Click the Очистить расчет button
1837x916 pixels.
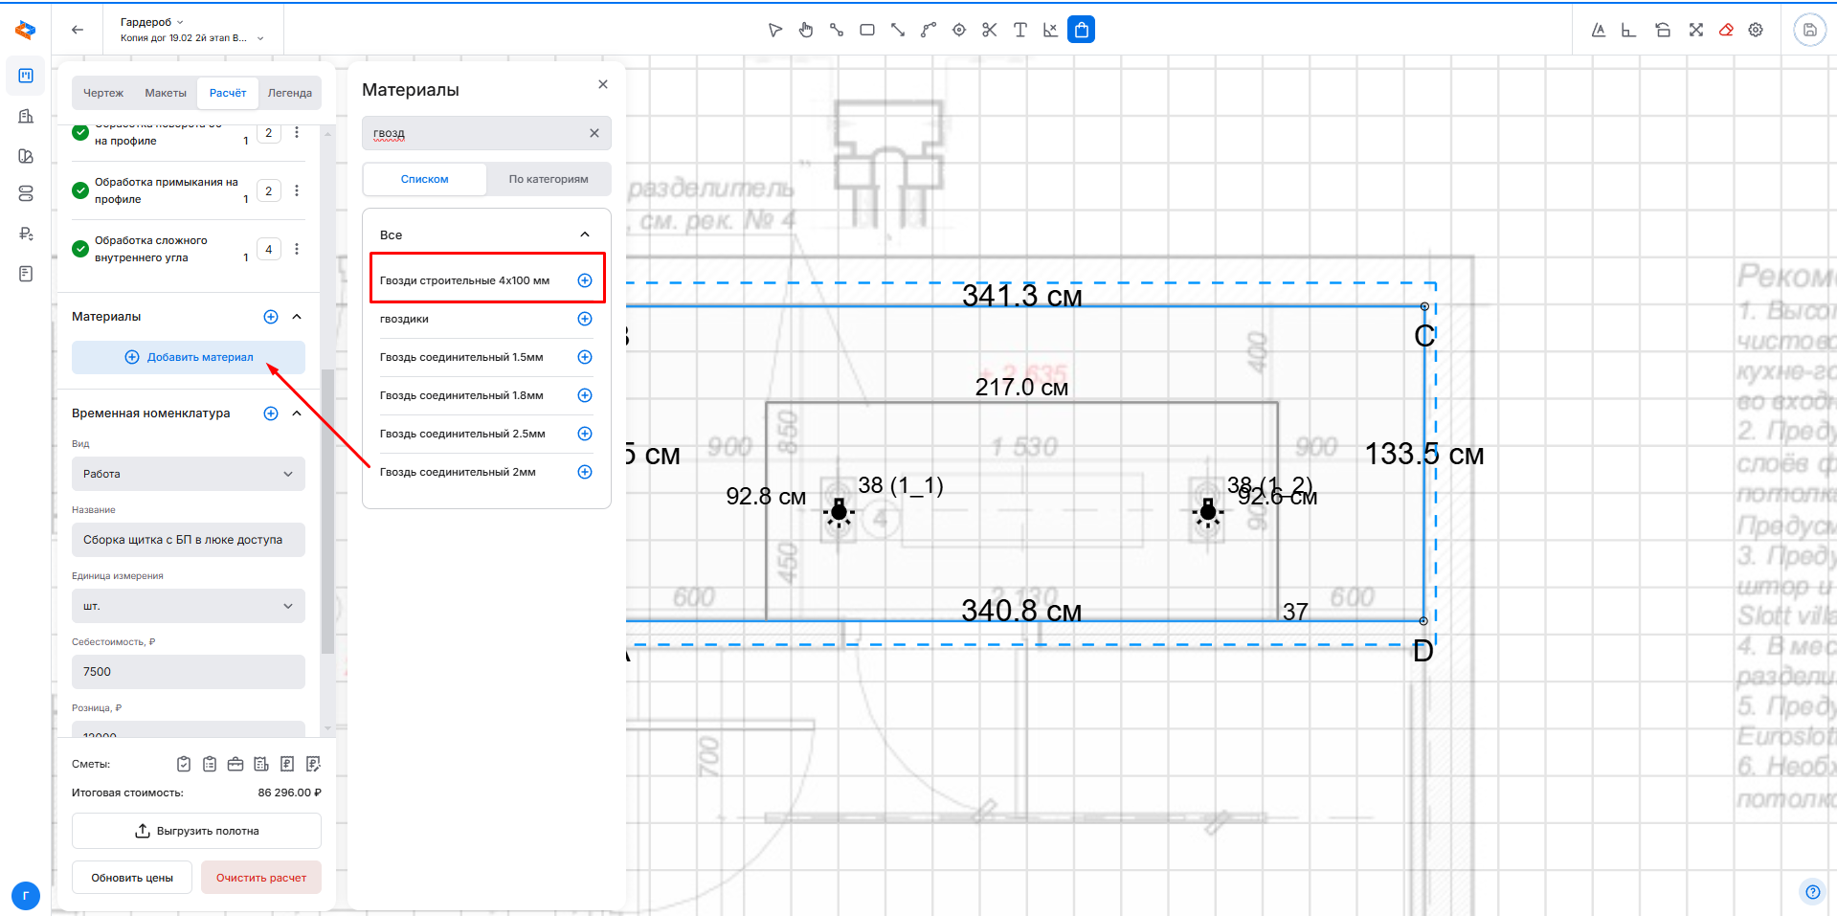pyautogui.click(x=260, y=878)
